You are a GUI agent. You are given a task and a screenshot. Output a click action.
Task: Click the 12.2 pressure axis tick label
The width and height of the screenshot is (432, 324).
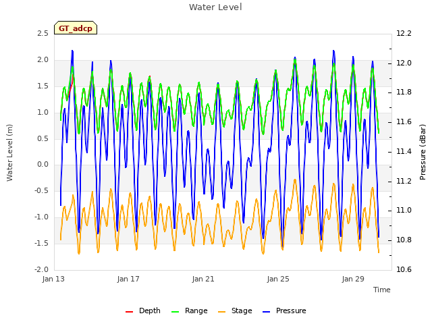(x=404, y=34)
